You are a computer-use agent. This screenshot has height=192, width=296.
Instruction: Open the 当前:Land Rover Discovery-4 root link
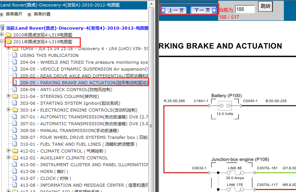(77, 28)
